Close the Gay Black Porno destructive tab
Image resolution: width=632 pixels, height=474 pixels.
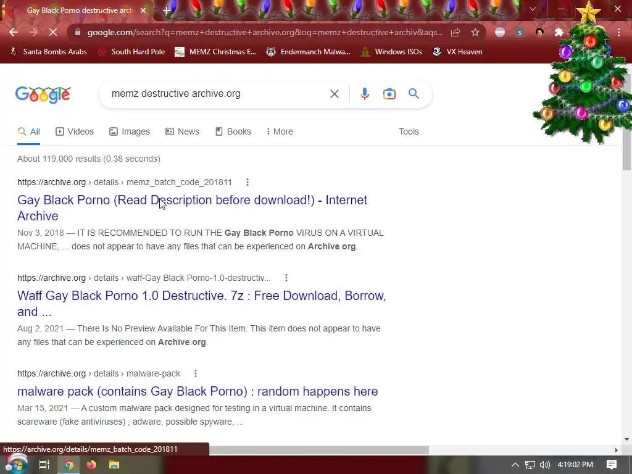point(143,10)
